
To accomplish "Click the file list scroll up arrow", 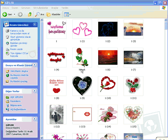I will click(166, 20).
